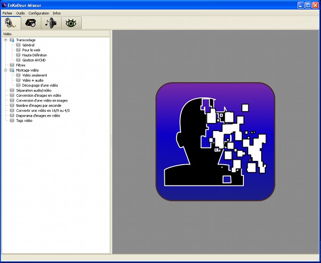The height and width of the screenshot is (263, 321).
Task: Select Diaporama d'images en vidéo
Action: [38, 115]
